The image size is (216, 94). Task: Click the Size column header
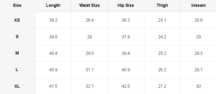[x=17, y=5]
